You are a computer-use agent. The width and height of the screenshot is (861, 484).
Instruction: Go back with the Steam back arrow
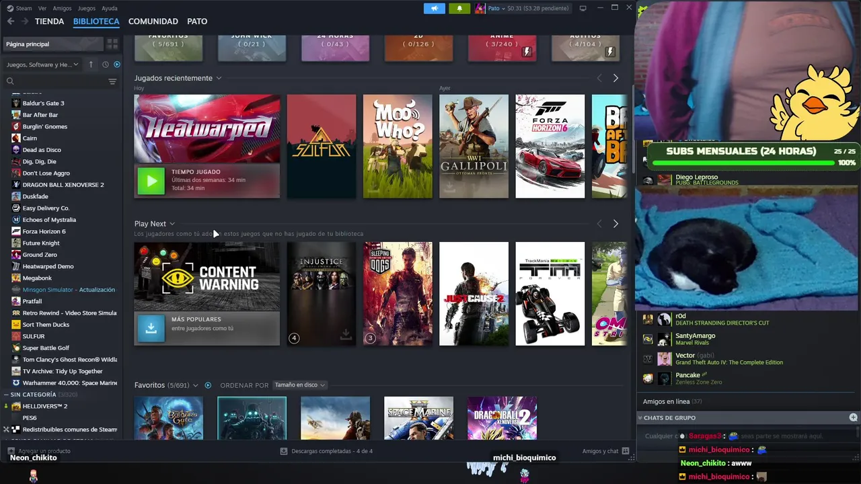pyautogui.click(x=10, y=22)
